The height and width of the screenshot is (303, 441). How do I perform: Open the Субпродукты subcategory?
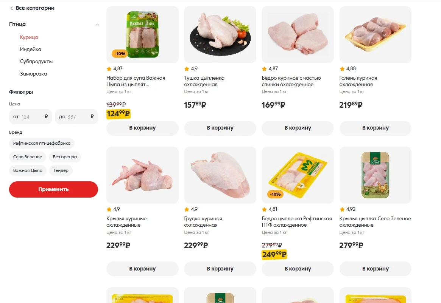click(36, 62)
